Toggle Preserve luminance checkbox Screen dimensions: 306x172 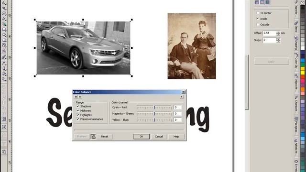(77, 119)
